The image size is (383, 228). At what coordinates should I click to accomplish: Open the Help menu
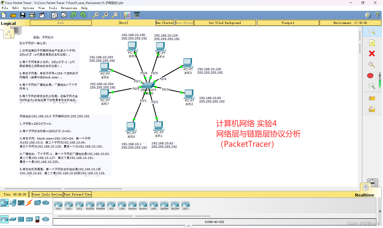click(84, 8)
